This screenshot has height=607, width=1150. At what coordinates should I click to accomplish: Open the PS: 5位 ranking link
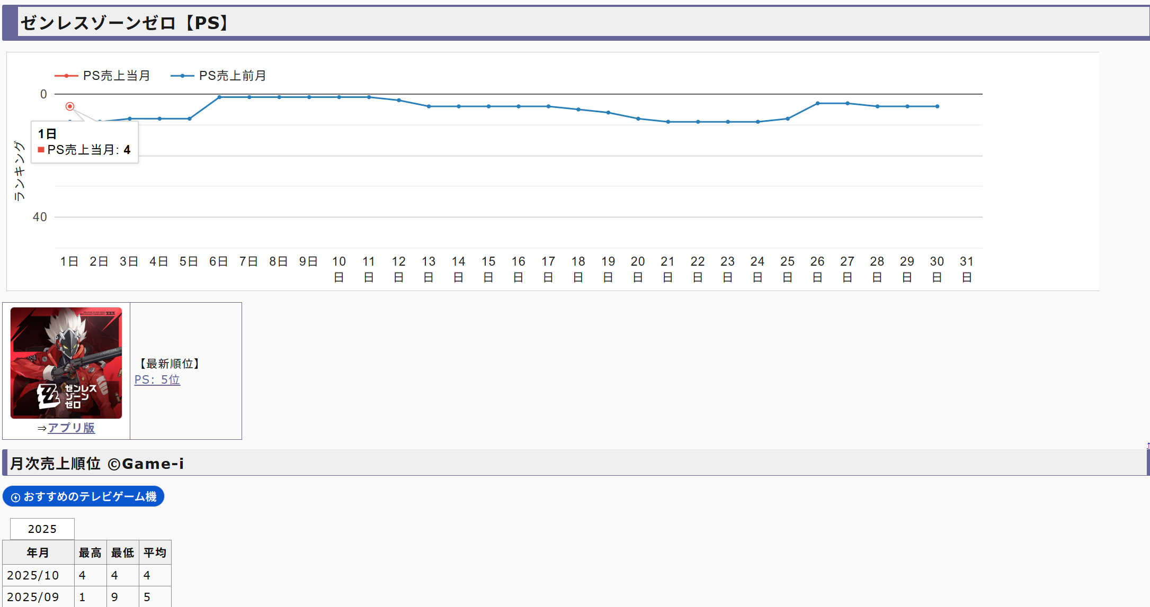(x=157, y=379)
